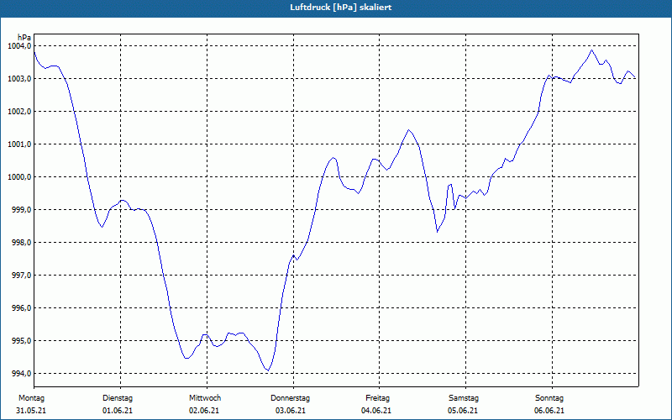Select the Sonntag day label
The image size is (672, 420).
549,398
